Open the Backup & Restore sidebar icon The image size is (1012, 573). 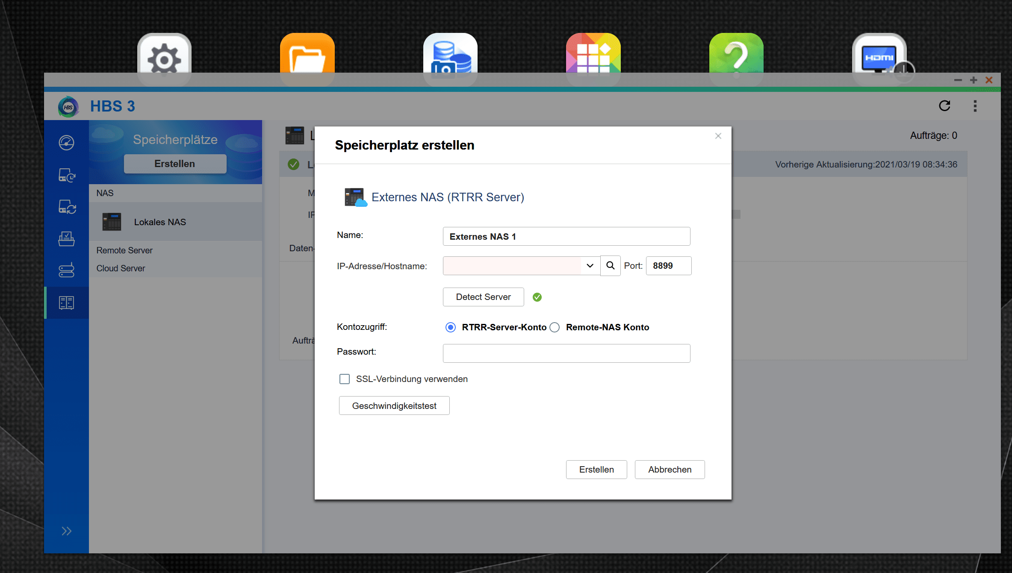pyautogui.click(x=67, y=175)
